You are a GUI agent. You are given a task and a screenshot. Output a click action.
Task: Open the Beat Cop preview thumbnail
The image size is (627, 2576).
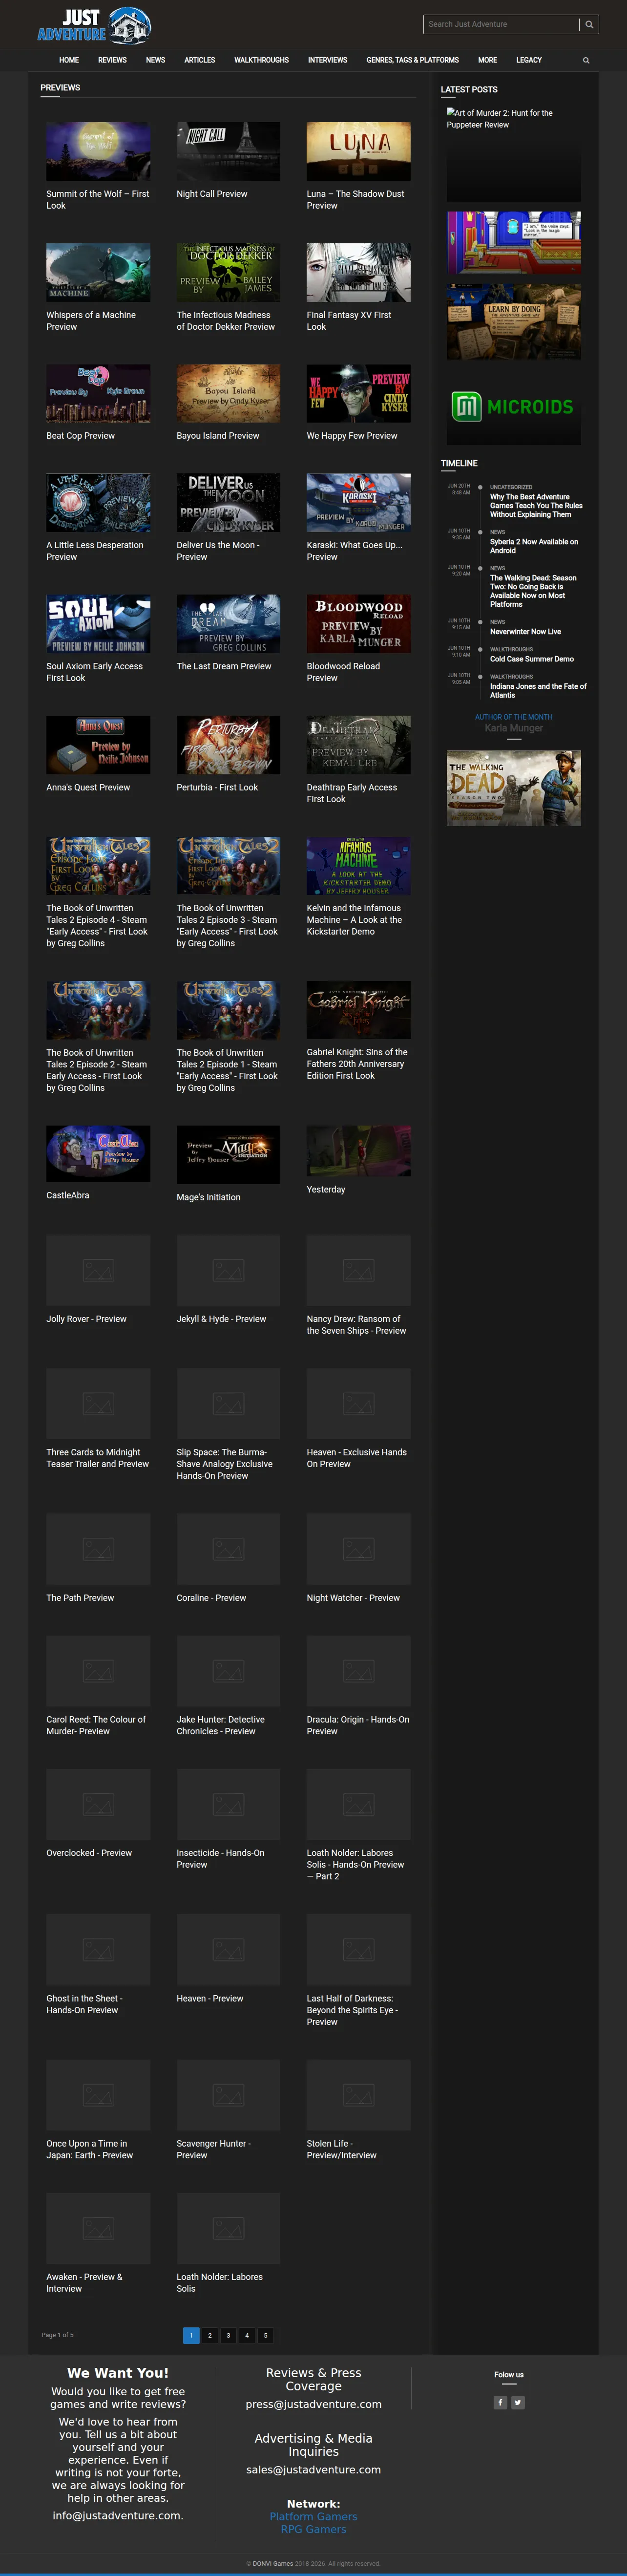point(98,393)
